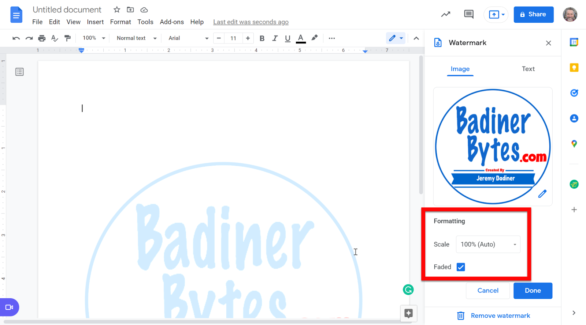Open the Edit menu
586x325 pixels.
pyautogui.click(x=54, y=22)
